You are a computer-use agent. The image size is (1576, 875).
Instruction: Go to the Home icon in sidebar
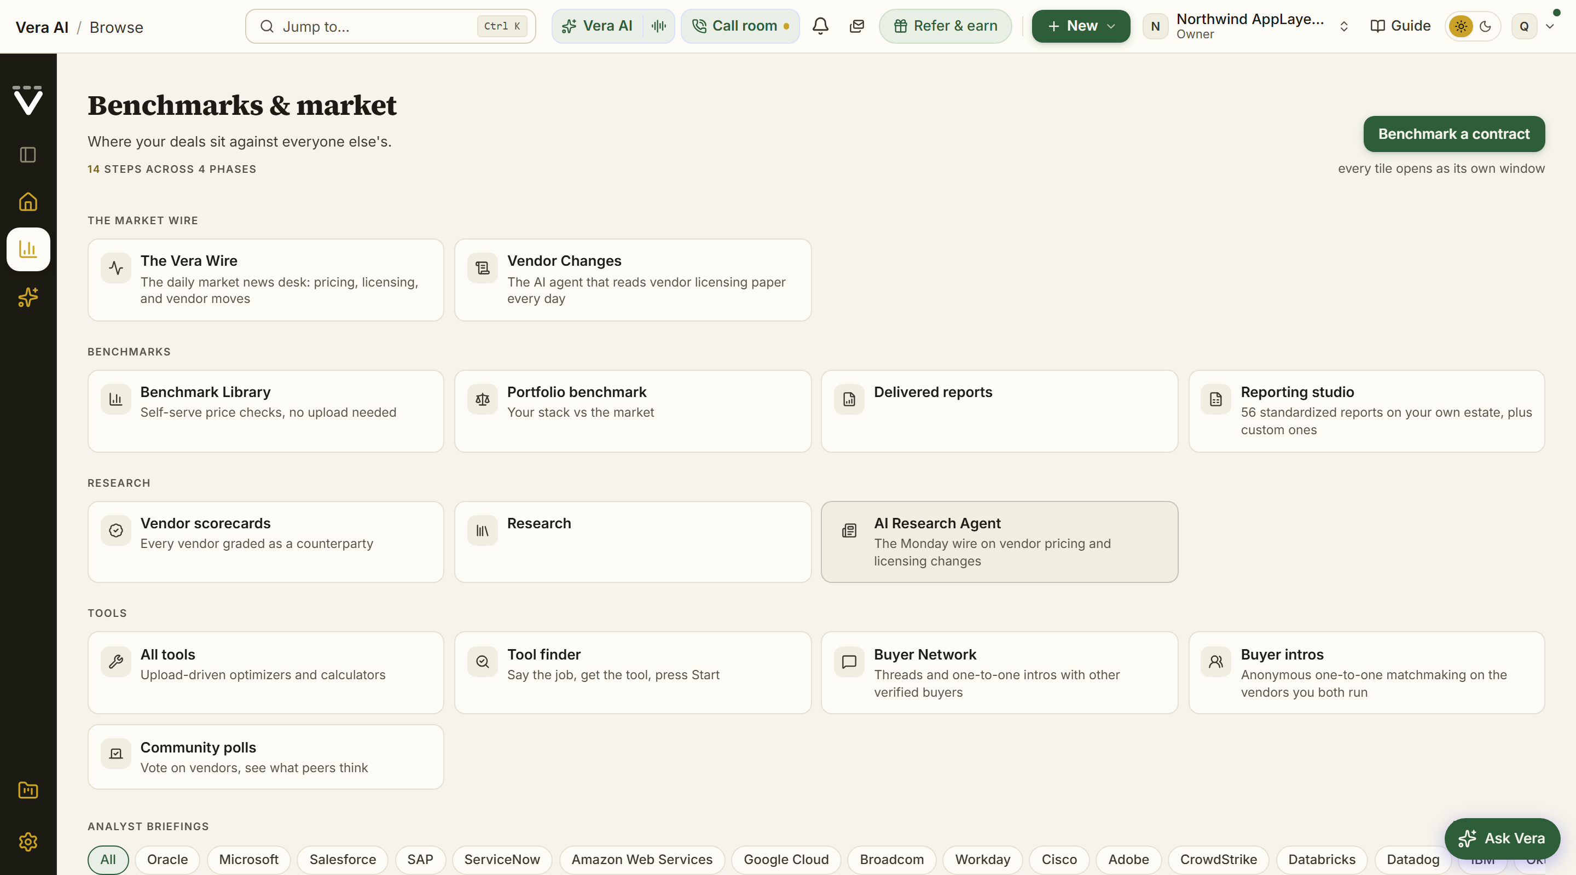coord(28,202)
